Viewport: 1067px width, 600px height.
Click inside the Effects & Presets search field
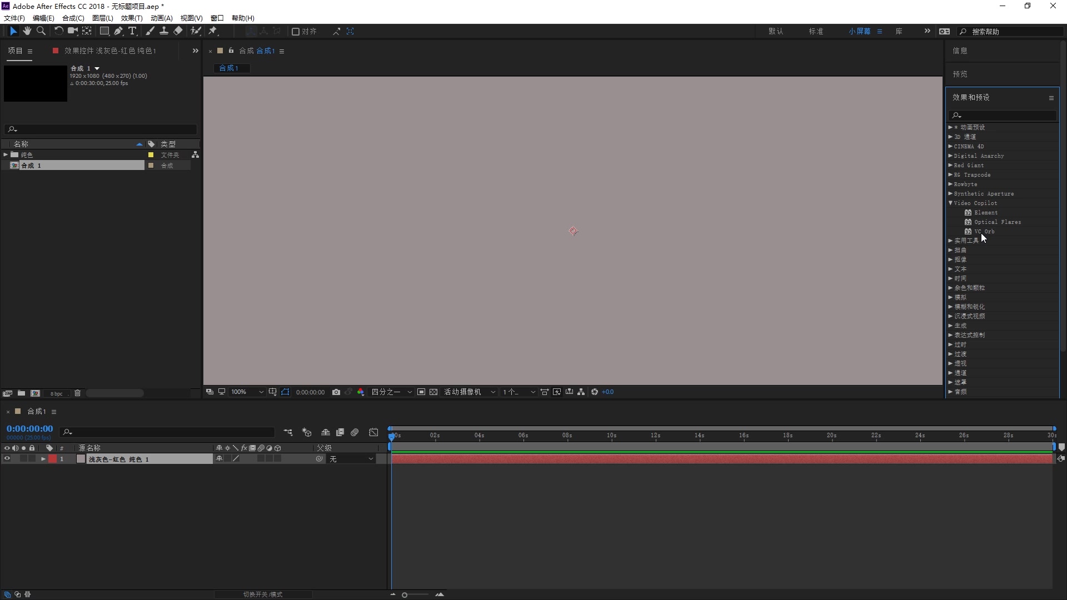click(1003, 116)
